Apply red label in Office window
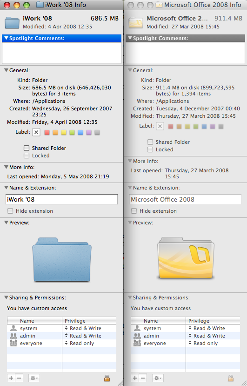The width and height of the screenshot is (247, 386). [171, 127]
